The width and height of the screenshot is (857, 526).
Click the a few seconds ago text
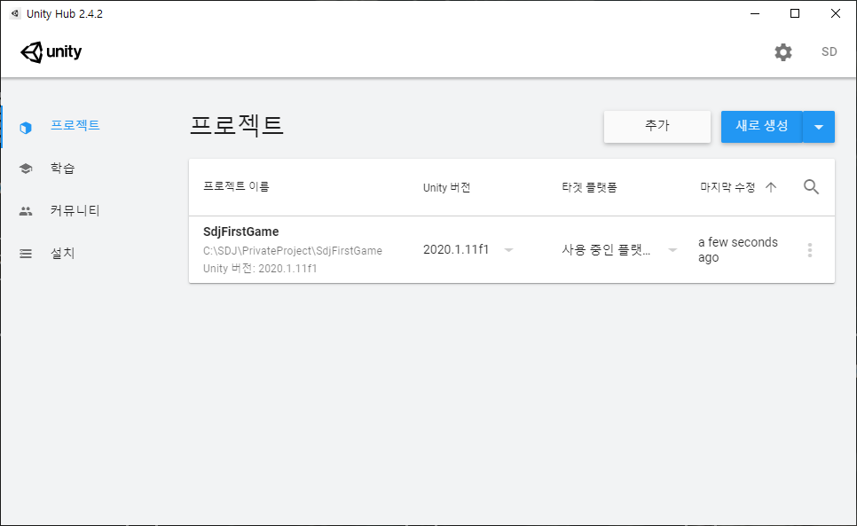pos(738,249)
